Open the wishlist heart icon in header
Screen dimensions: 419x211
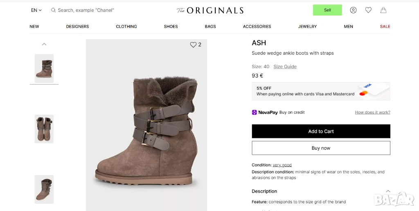(x=368, y=10)
